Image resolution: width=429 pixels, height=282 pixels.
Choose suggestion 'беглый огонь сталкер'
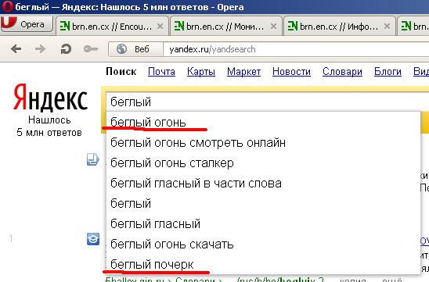pos(263,163)
